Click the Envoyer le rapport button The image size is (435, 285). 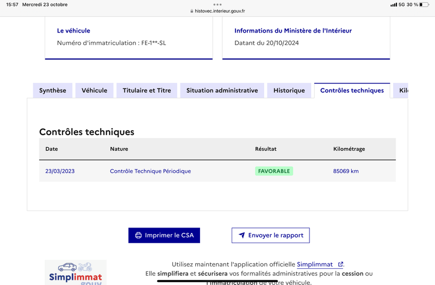tap(270, 235)
